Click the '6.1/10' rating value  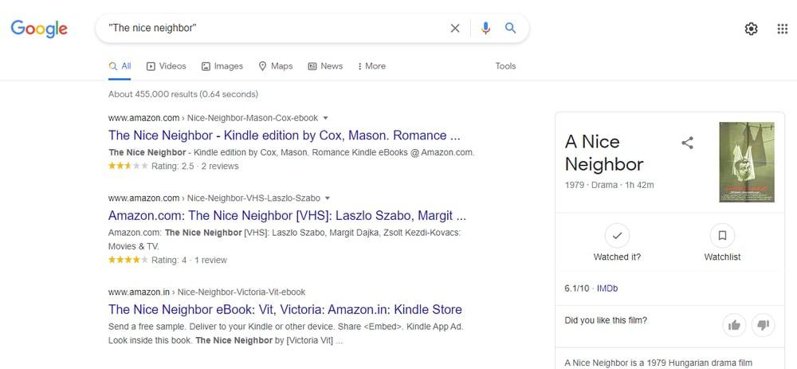577,289
